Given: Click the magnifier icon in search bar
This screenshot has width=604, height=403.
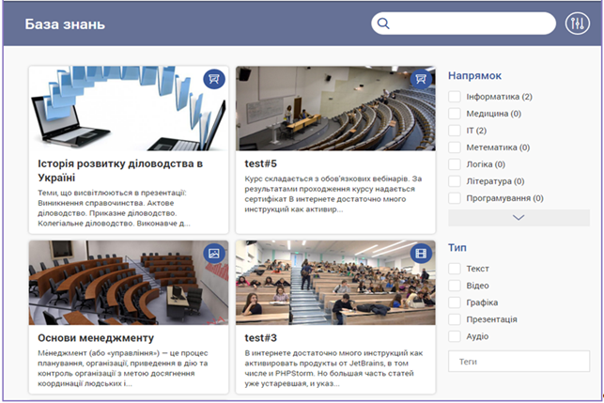Looking at the screenshot, I should pyautogui.click(x=383, y=23).
